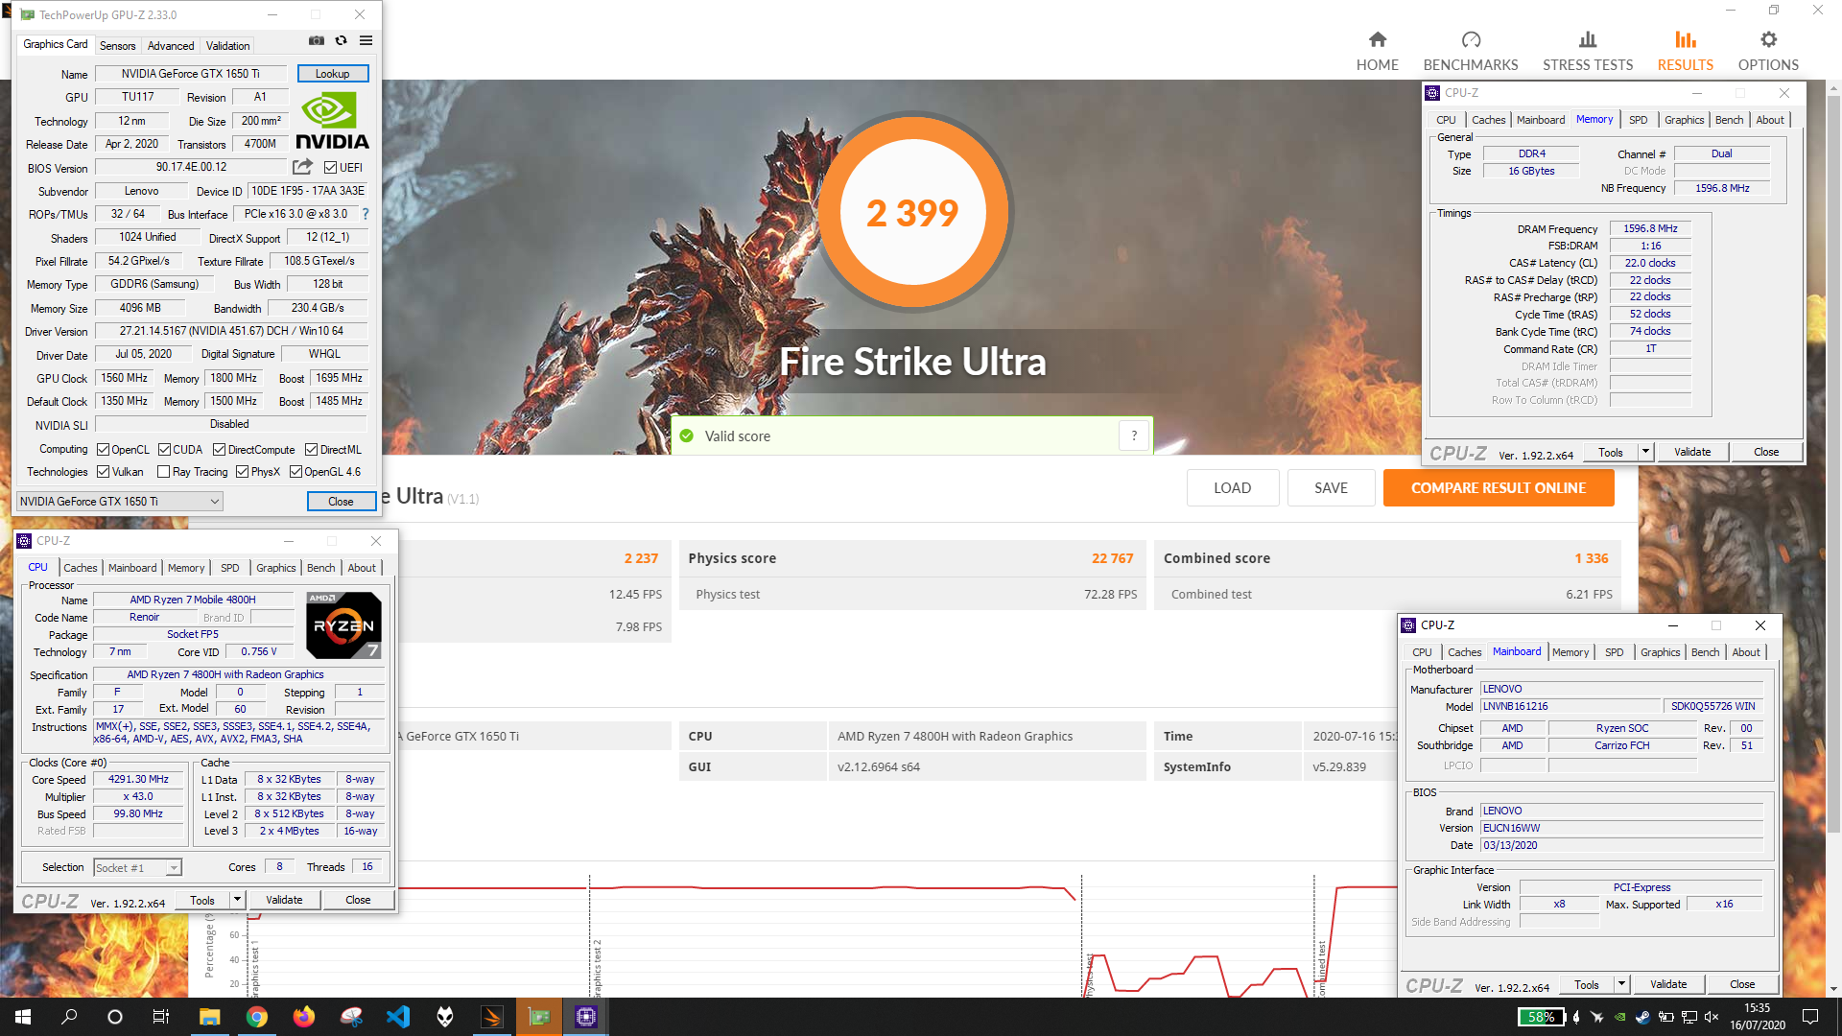1842x1036 pixels.
Task: Open the notification center icon
Action: tap(1810, 1017)
